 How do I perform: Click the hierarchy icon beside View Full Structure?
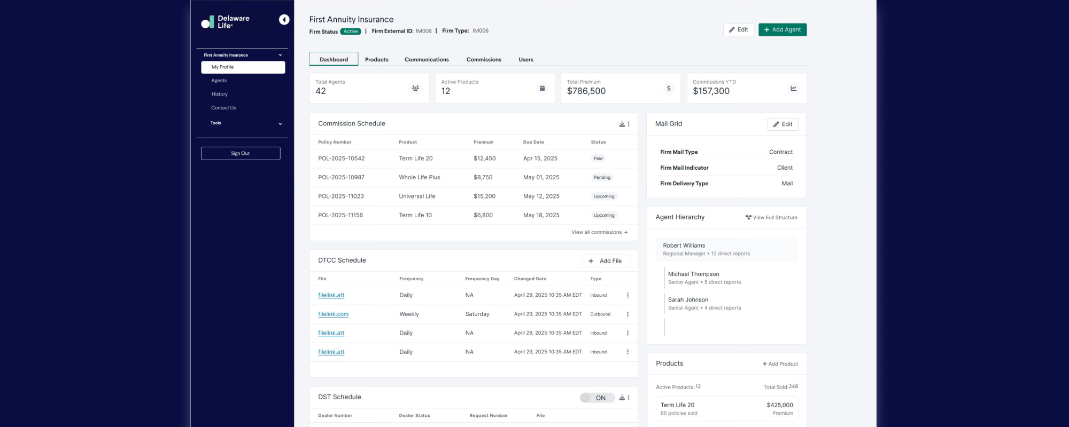[x=748, y=218]
